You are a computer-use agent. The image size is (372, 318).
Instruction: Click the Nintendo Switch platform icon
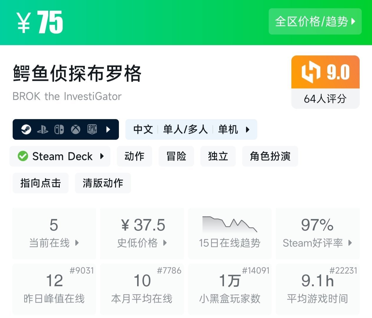59,129
